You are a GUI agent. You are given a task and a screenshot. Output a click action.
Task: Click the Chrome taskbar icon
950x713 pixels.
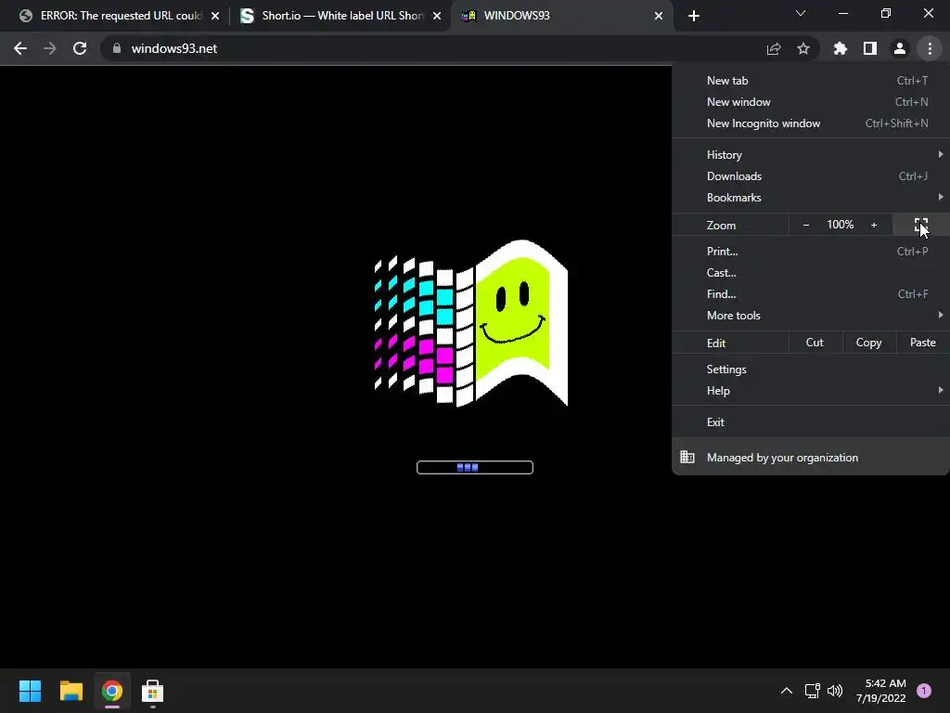(112, 691)
